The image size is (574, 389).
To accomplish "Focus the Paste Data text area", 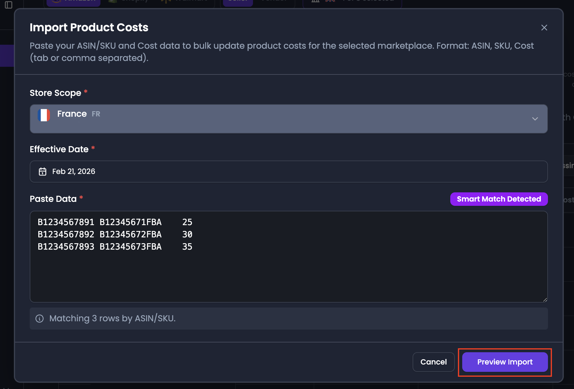I will click(x=289, y=257).
